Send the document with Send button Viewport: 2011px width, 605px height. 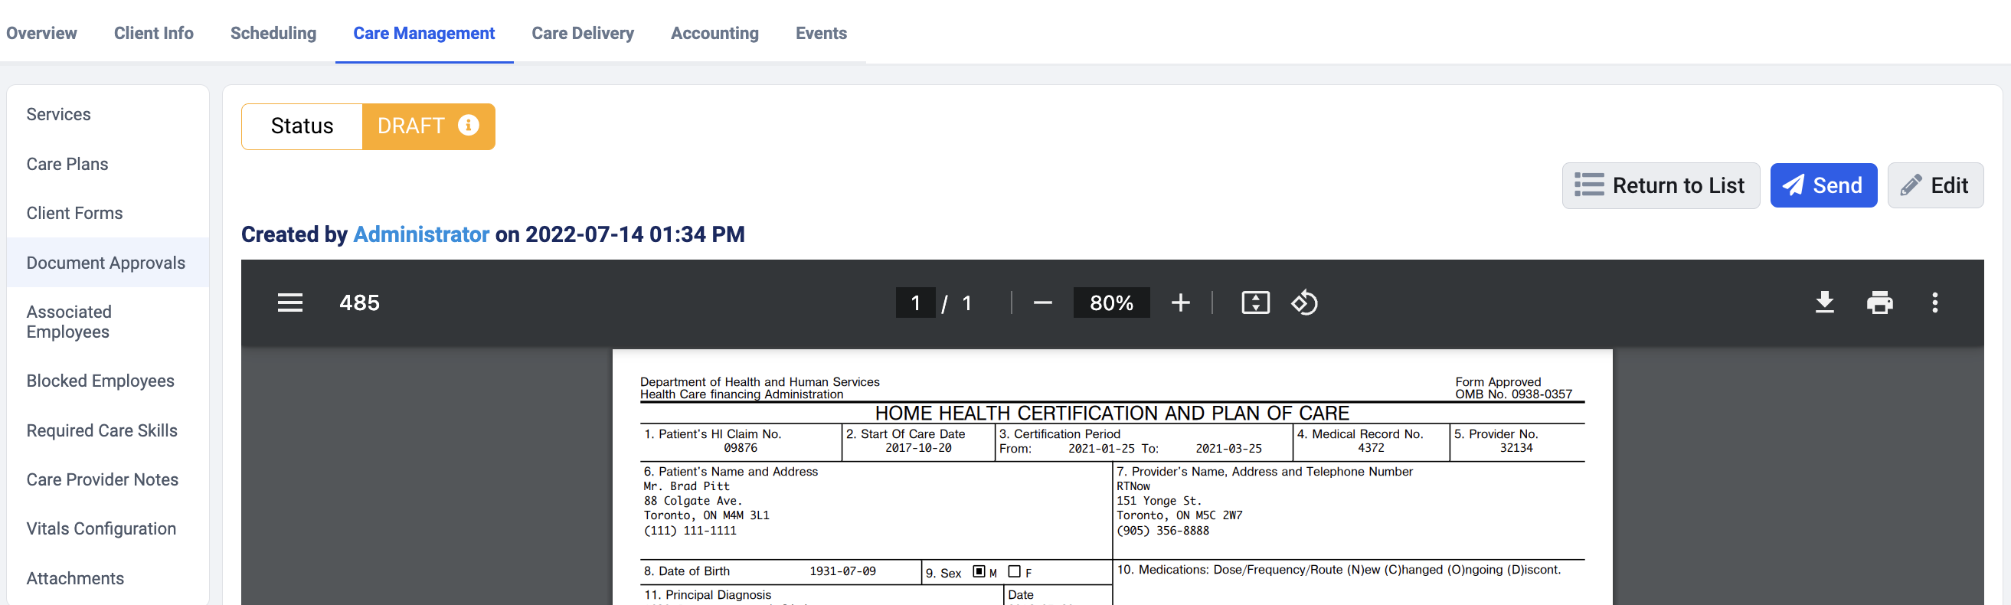click(x=1823, y=185)
